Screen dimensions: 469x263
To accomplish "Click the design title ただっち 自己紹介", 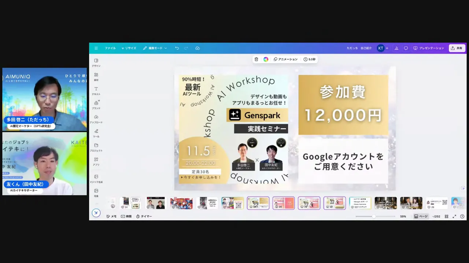I will [359, 48].
